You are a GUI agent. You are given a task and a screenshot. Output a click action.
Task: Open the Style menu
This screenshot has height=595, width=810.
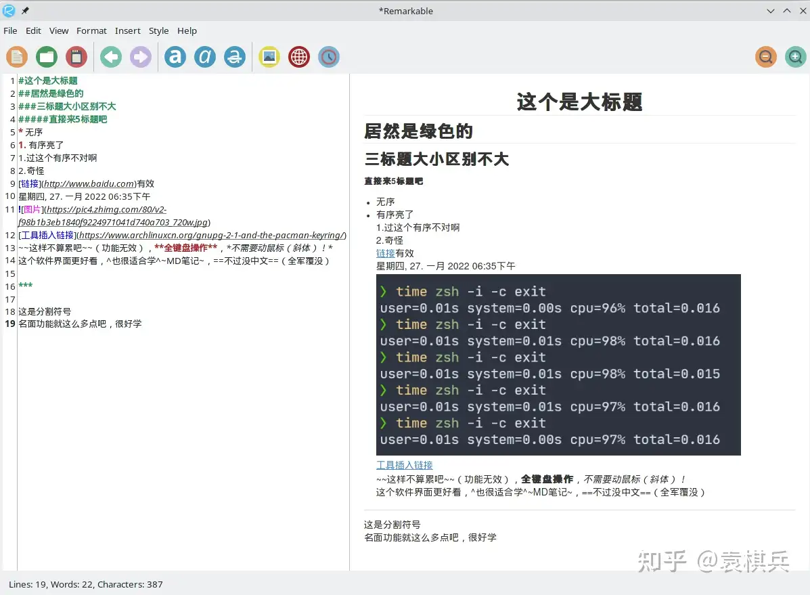click(x=158, y=30)
